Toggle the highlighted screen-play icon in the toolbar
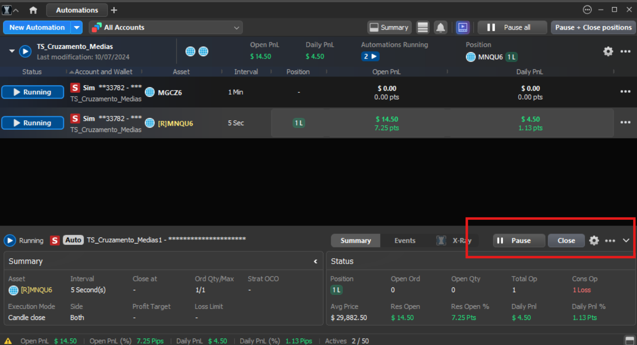 [462, 28]
